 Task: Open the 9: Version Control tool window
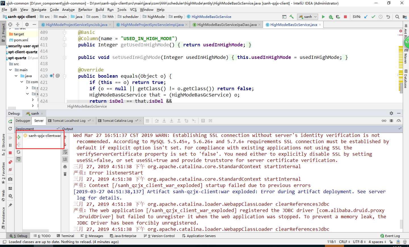[x=159, y=236]
